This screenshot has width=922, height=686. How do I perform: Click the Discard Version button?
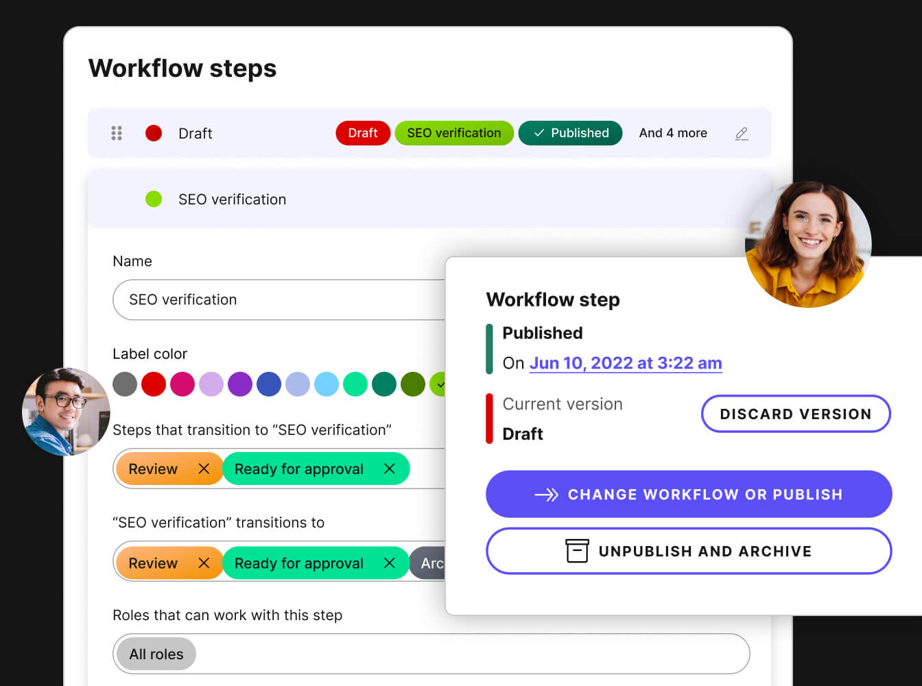click(x=796, y=414)
